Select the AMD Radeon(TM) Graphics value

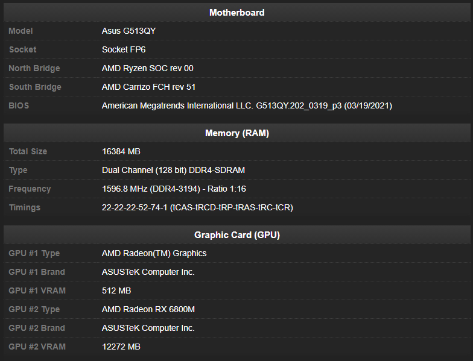154,253
